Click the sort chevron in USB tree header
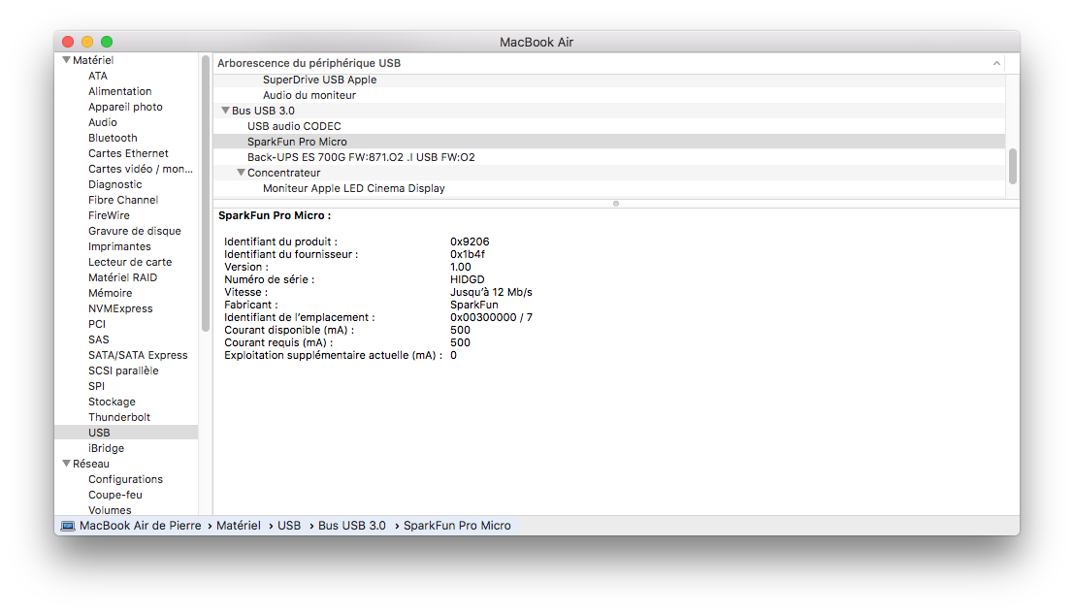 996,63
